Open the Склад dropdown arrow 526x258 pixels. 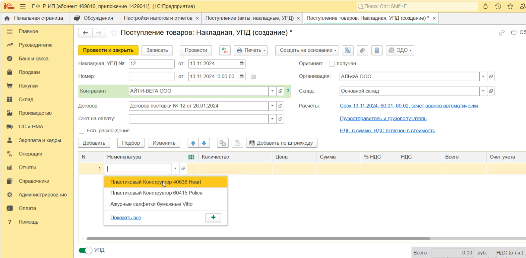pos(483,91)
